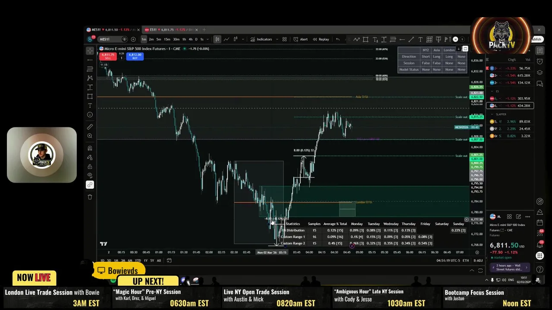Collapse the bottom panel with chevron arrow
Image resolution: width=552 pixels, height=310 pixels.
[472, 270]
